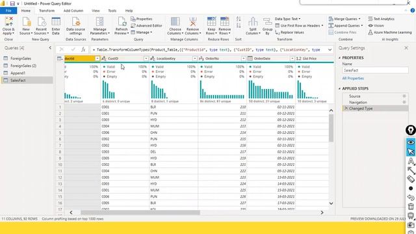Open the Data Type: Text dropdown

click(x=287, y=19)
